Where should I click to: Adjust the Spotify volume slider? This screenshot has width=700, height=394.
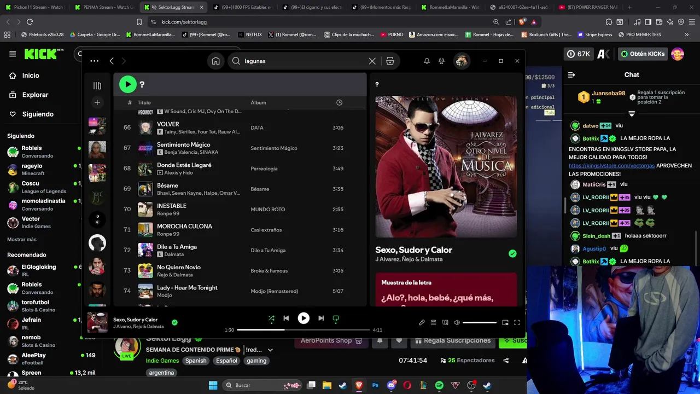click(x=480, y=322)
